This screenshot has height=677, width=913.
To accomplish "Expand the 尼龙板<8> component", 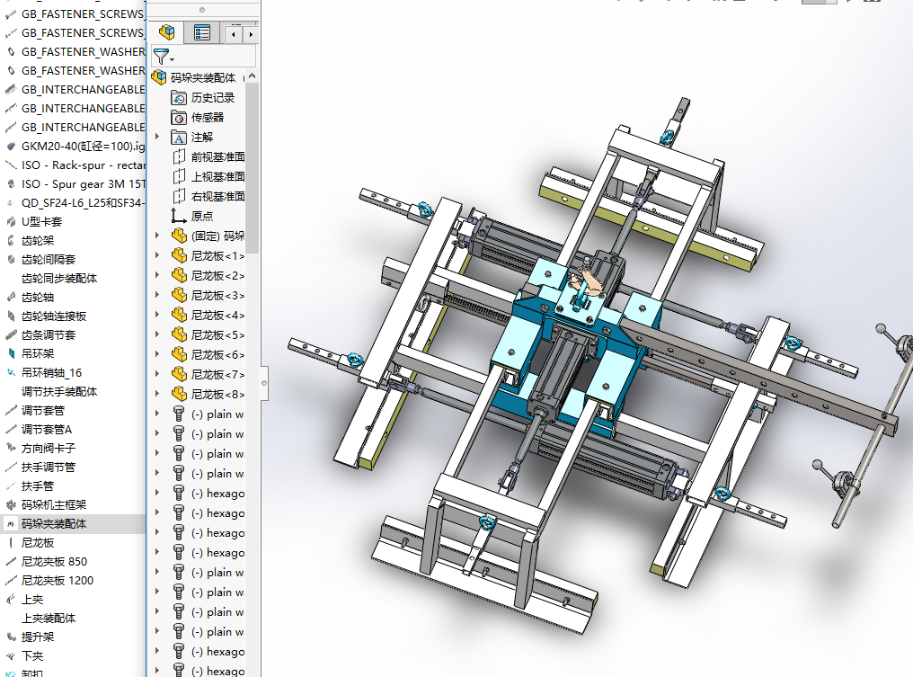I will [157, 394].
